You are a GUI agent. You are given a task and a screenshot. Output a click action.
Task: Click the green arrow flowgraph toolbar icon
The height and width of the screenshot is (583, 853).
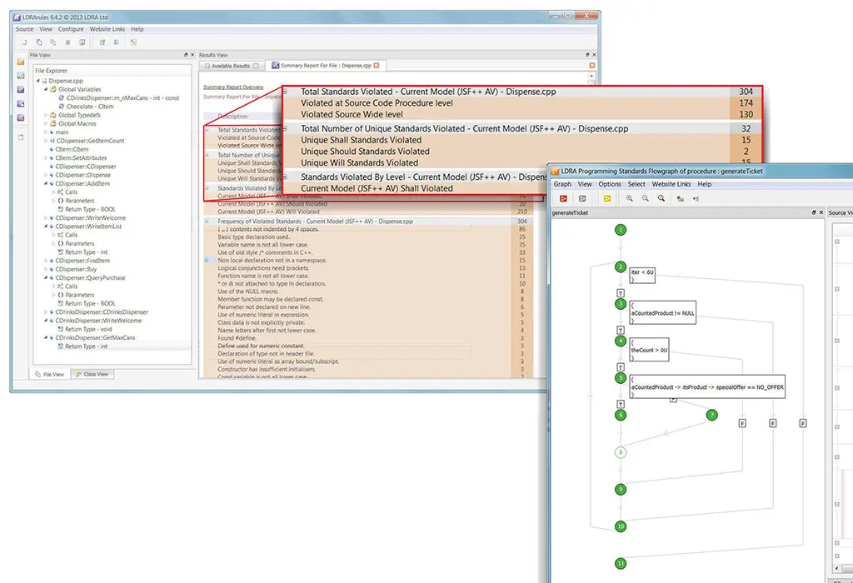[681, 198]
